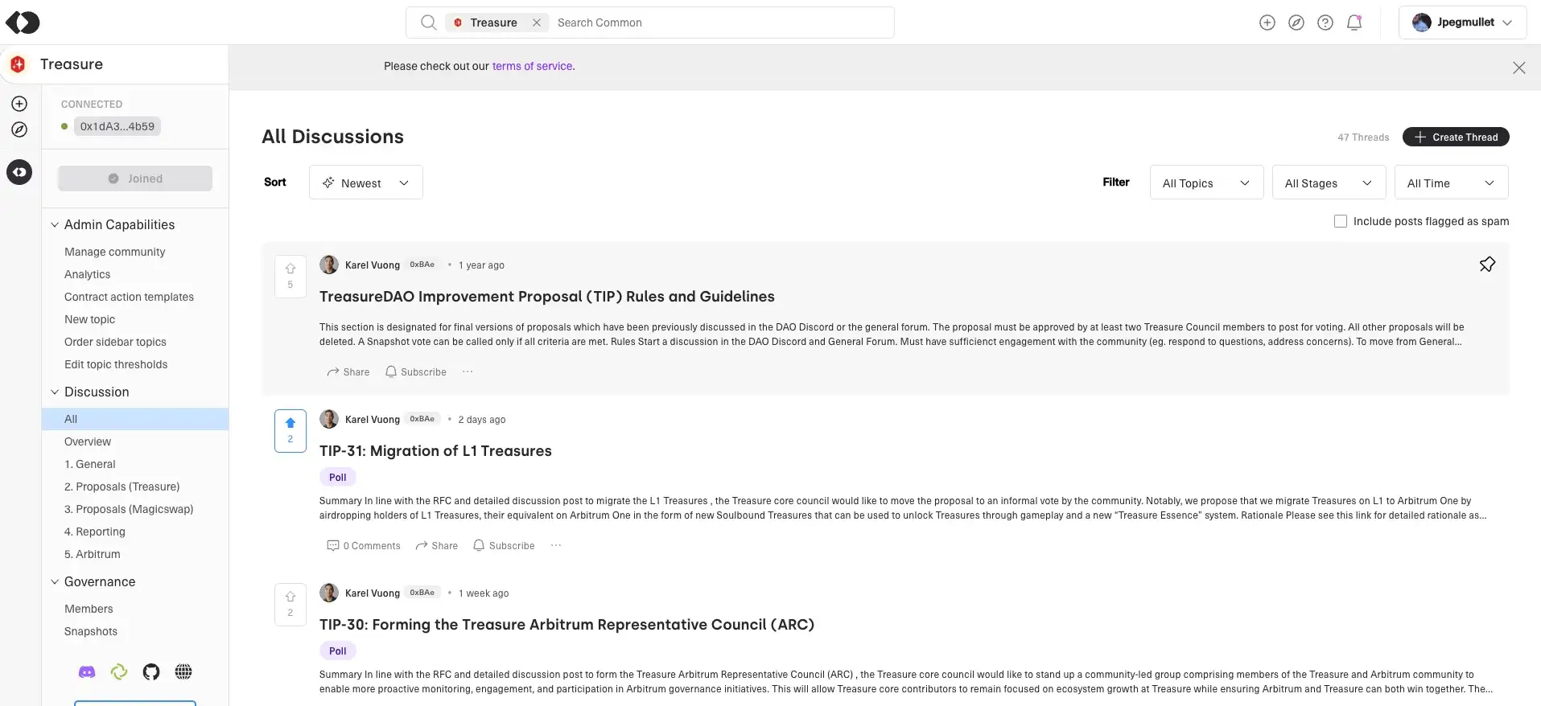Open the All Topics filter dropdown
Image resolution: width=1541 pixels, height=706 pixels.
point(1206,183)
